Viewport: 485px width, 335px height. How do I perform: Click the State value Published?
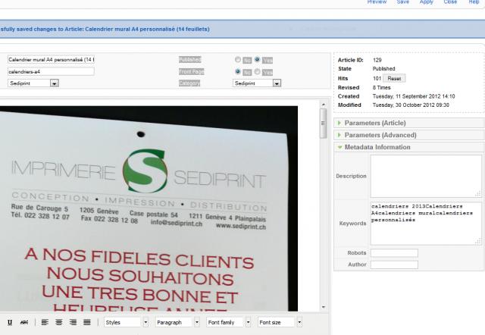point(384,69)
